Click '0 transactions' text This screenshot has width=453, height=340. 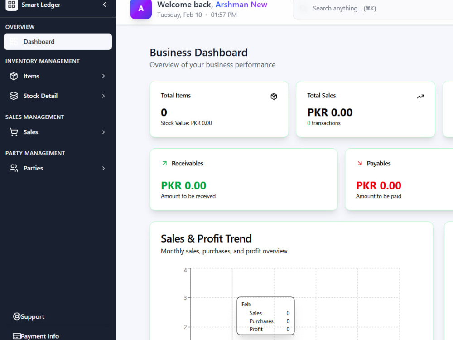coord(324,123)
